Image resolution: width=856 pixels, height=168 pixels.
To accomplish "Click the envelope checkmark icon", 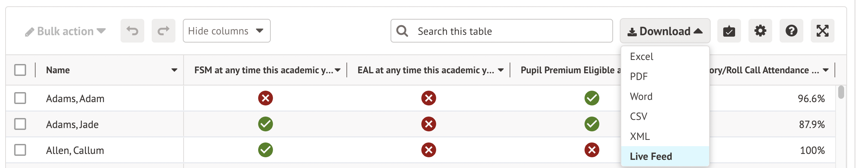I will click(729, 31).
